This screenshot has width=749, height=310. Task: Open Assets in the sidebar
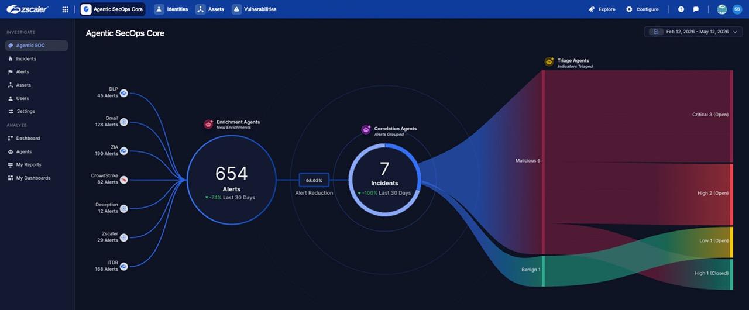coord(36,85)
